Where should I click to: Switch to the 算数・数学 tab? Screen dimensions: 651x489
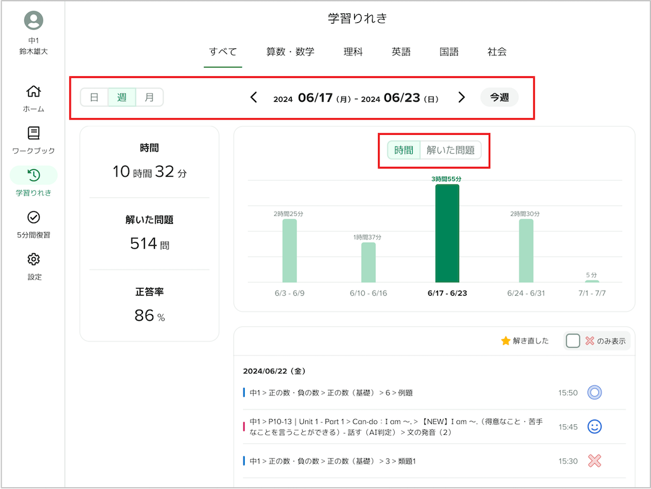(x=290, y=52)
